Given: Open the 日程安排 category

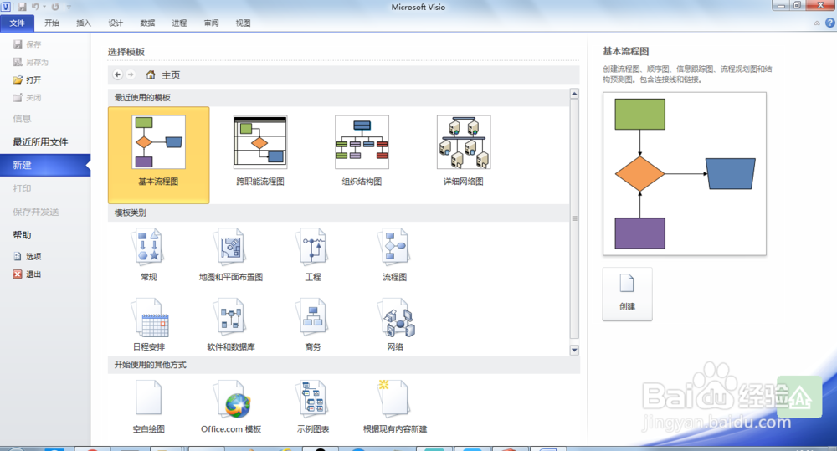Looking at the screenshot, I should (149, 325).
